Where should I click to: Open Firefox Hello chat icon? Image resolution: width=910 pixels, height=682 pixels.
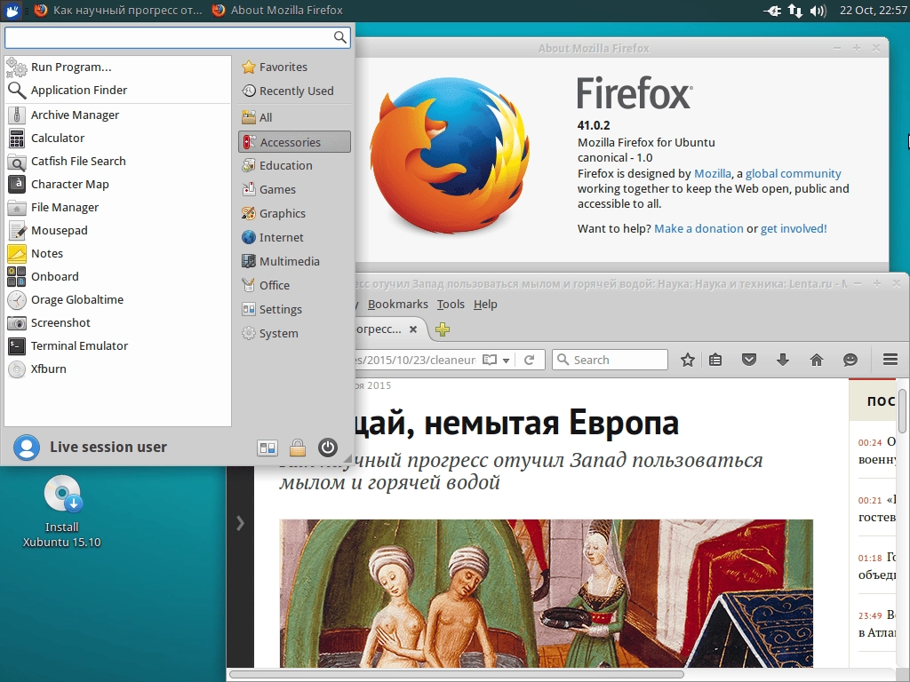coord(850,361)
